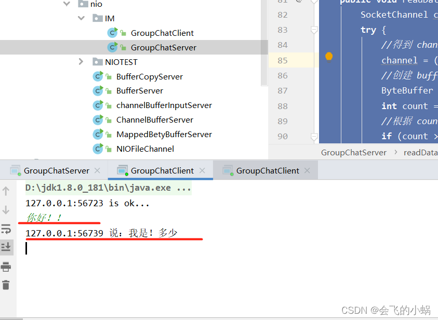Collapse the nio folder
438x320 pixels.
pyautogui.click(x=67, y=4)
